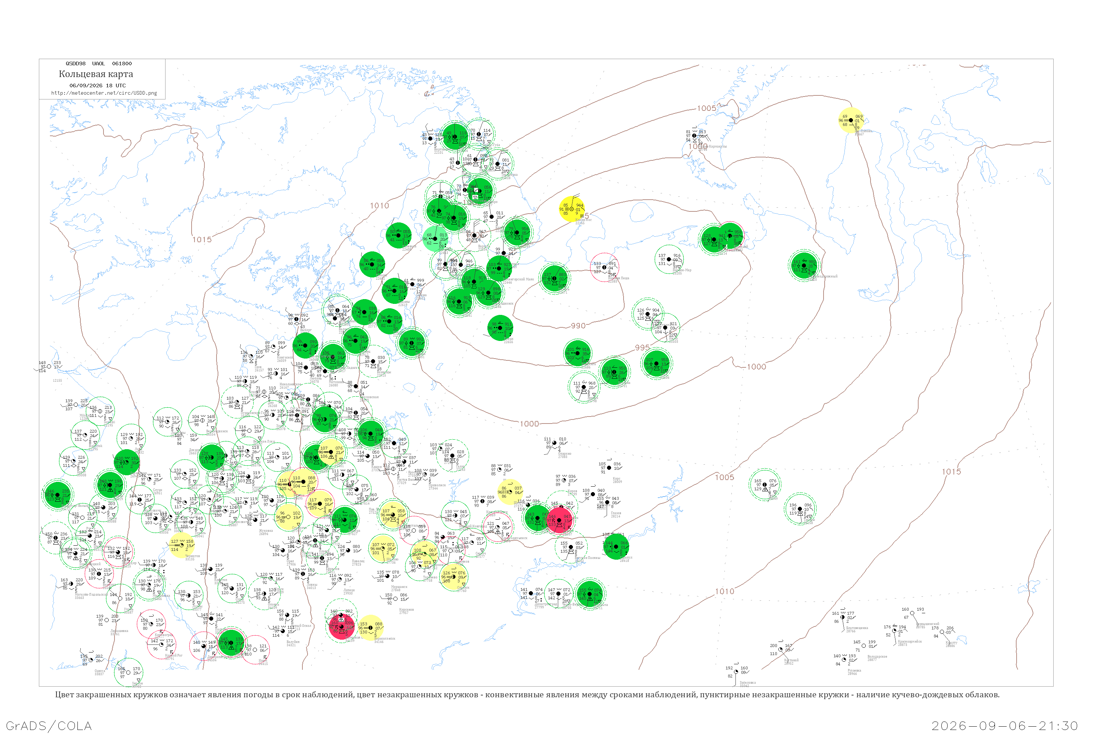This screenshot has width=1101, height=734.
Task: Click the QSDD98 UAOL 061800 header code
Action: tap(99, 63)
